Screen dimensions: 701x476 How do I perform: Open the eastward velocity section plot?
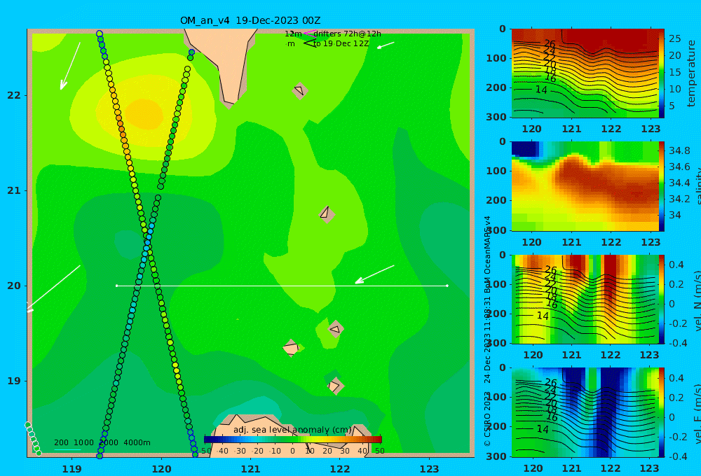click(585, 412)
